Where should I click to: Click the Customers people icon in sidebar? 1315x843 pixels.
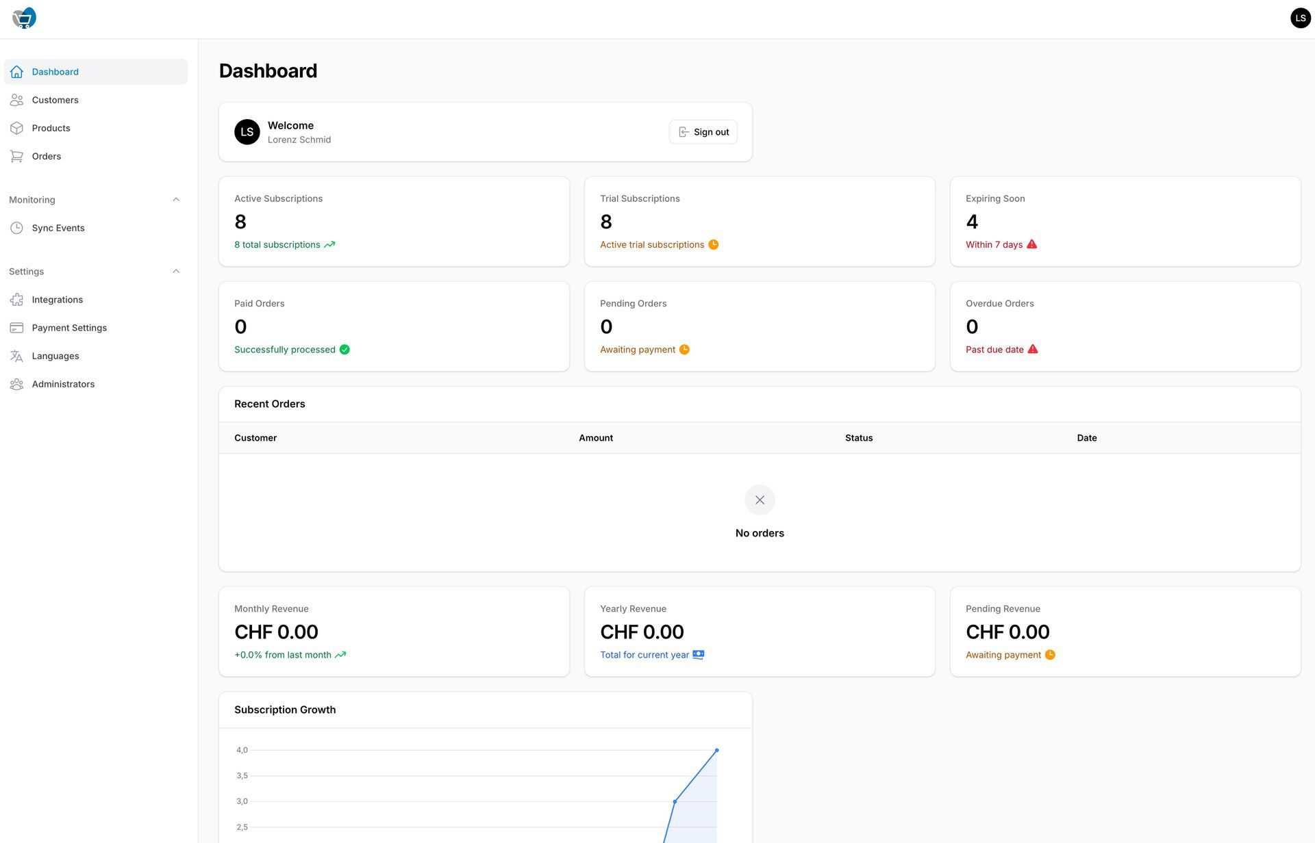click(17, 100)
